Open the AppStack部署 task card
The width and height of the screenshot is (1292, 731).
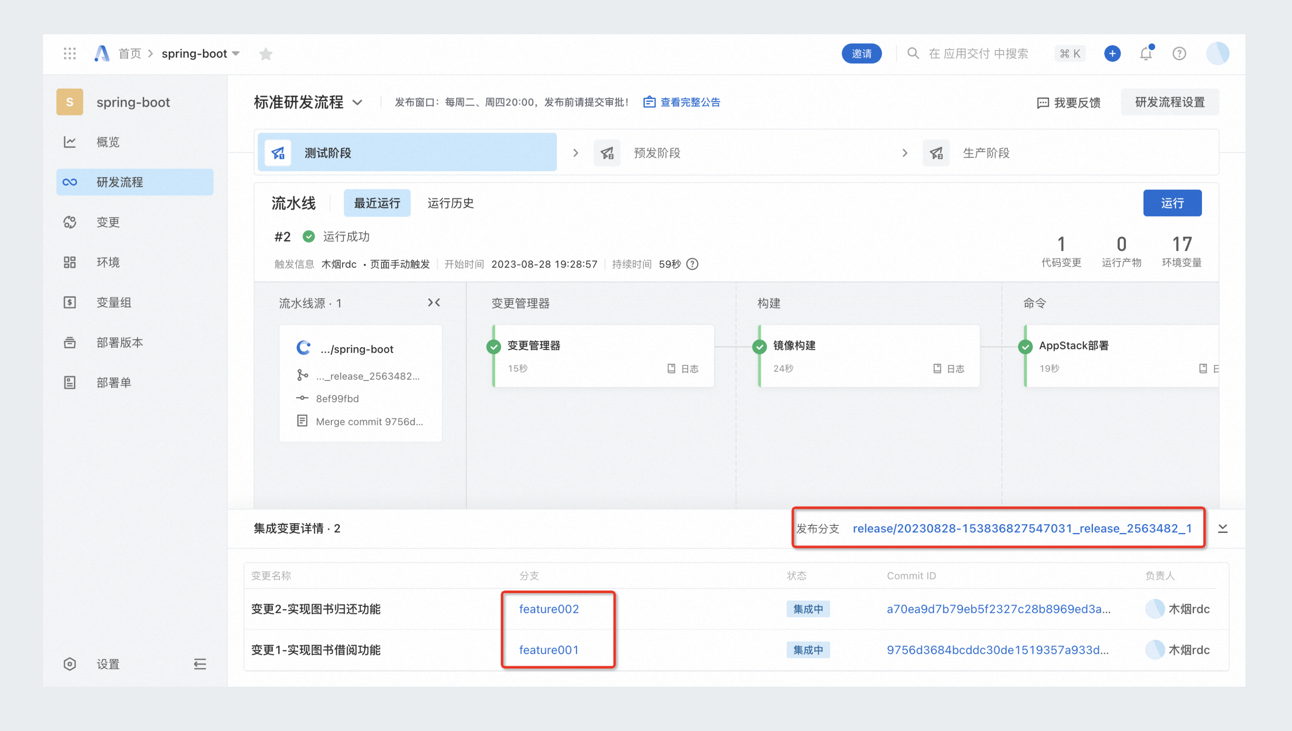(1121, 356)
